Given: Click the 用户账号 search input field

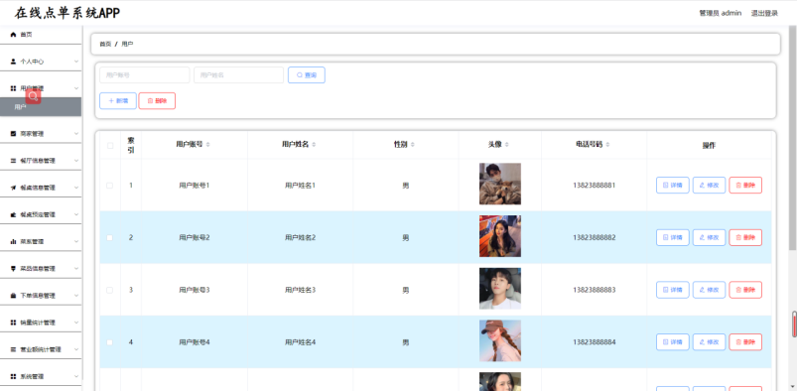Looking at the screenshot, I should (144, 74).
